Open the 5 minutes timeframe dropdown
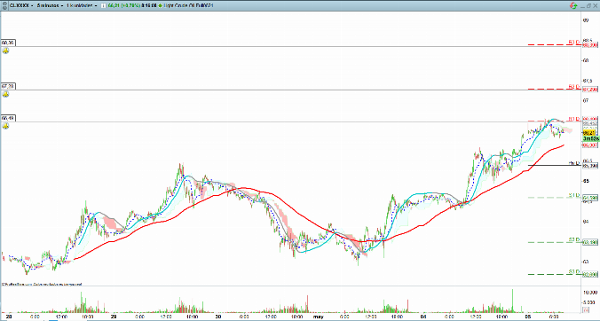 (50, 5)
